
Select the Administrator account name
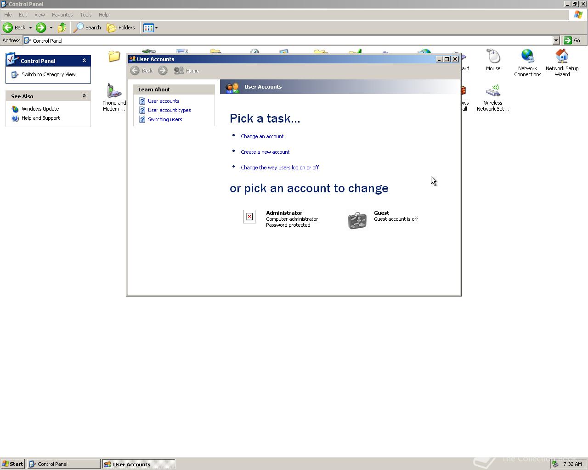pyautogui.click(x=284, y=213)
